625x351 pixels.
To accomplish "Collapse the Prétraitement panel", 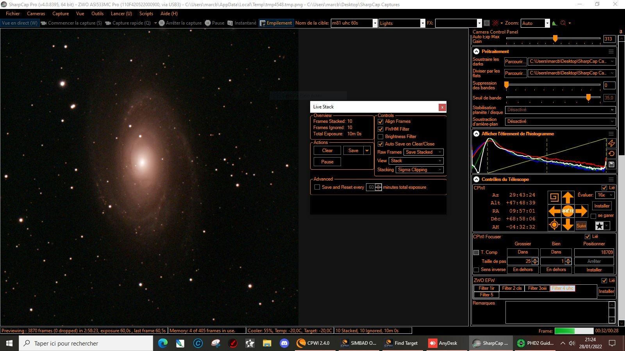I will [x=477, y=51].
